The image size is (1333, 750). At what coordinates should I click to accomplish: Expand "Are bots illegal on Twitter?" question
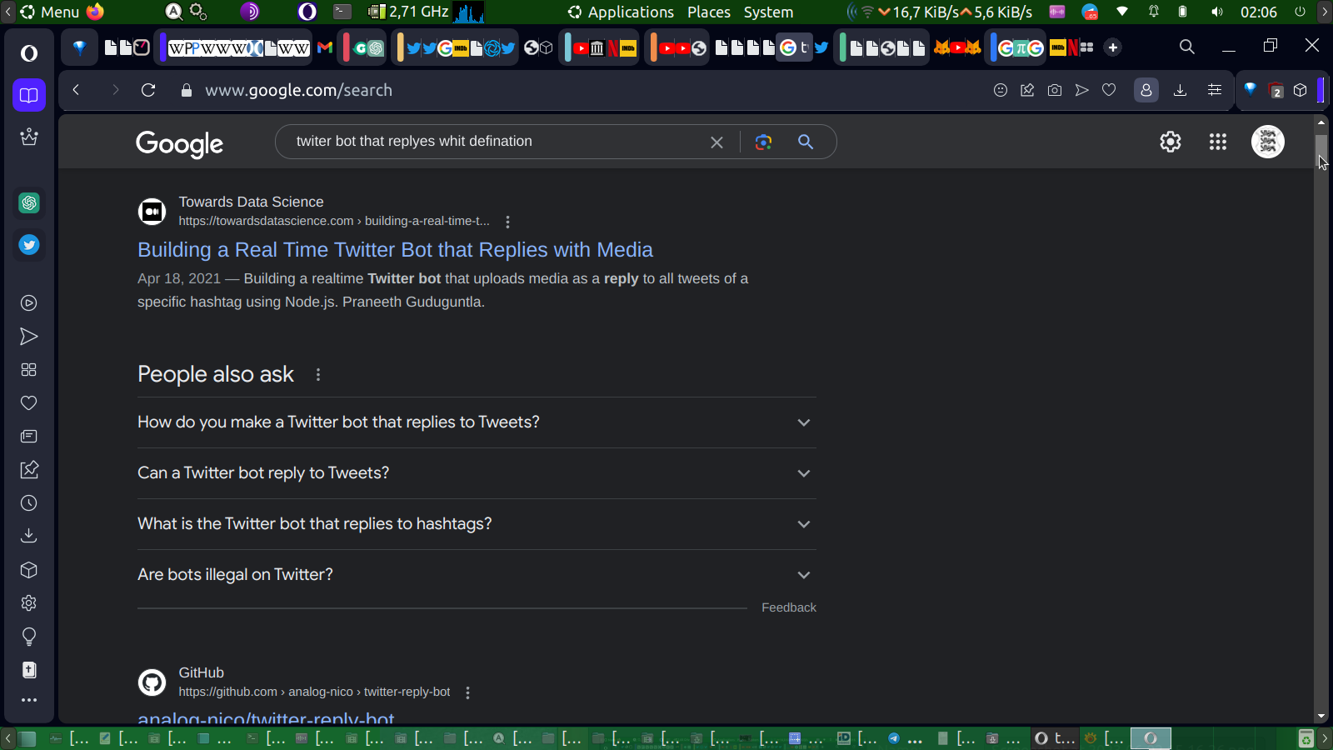point(477,575)
